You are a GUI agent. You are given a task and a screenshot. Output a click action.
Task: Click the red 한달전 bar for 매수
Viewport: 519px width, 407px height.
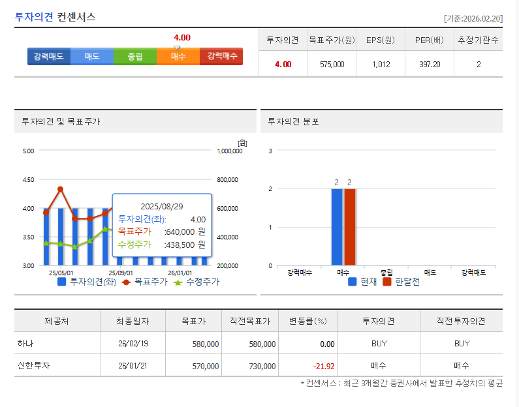click(x=350, y=227)
